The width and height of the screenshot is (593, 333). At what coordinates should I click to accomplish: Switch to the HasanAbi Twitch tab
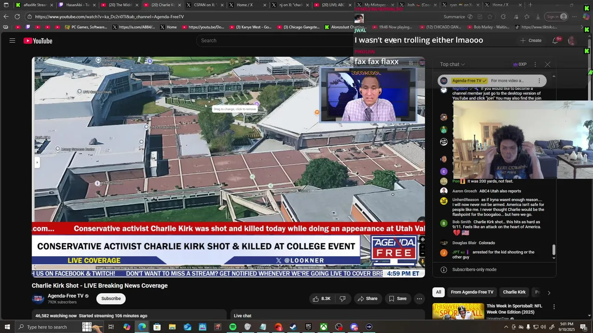pyautogui.click(x=76, y=5)
